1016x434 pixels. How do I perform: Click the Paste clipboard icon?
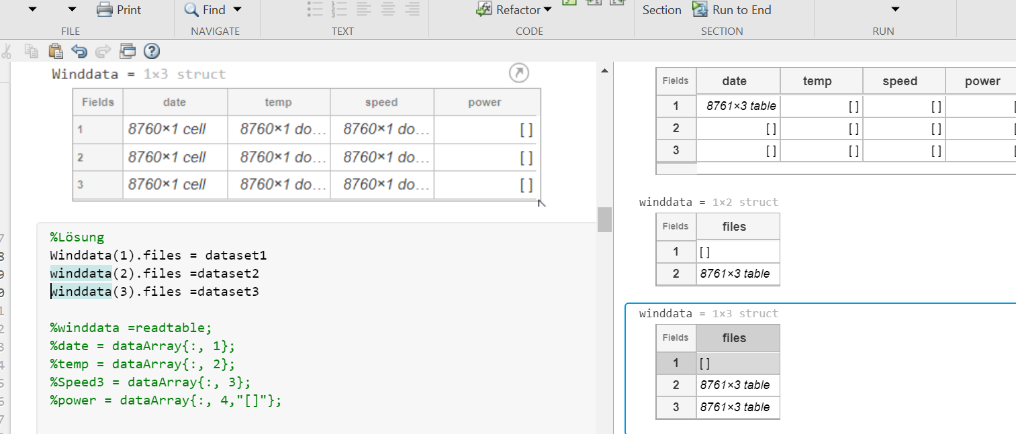[56, 51]
